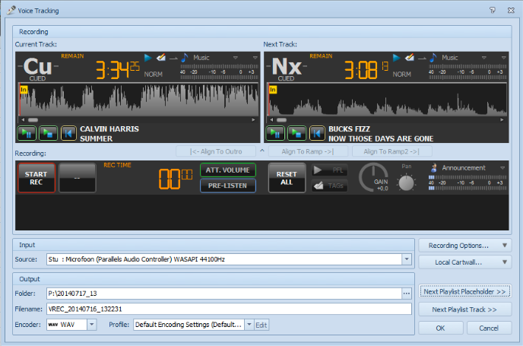This screenshot has height=346, width=523.
Task: Click the Pan knob
Action: (406, 183)
